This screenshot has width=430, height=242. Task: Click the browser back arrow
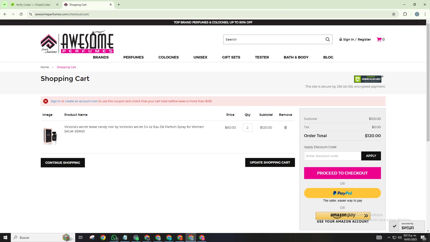(5, 14)
